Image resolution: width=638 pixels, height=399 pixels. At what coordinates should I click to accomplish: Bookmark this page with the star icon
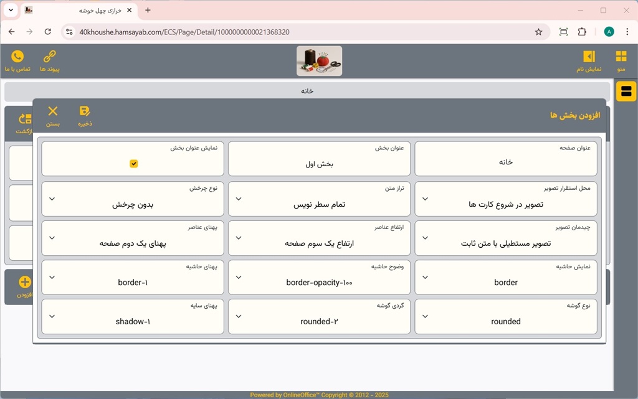[x=538, y=32]
